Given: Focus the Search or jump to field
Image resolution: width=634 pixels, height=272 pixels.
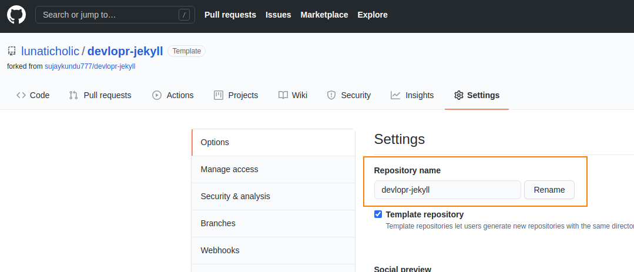Looking at the screenshot, I should click(115, 15).
